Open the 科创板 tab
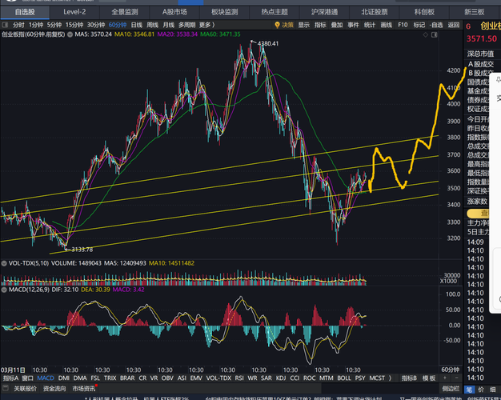Image resolution: width=501 pixels, height=400 pixels. (x=424, y=12)
